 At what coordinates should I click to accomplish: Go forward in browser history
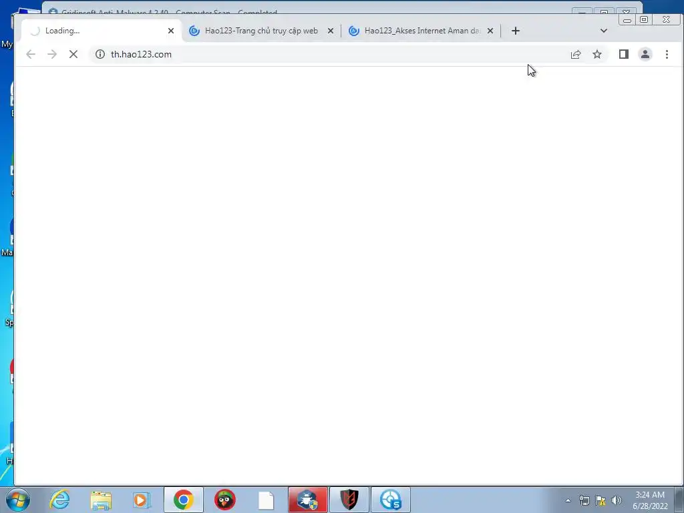click(x=52, y=54)
